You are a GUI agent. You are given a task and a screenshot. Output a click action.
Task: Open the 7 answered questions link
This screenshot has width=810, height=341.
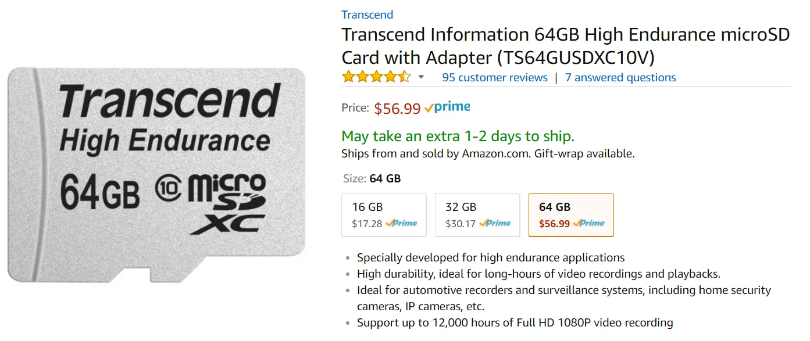pyautogui.click(x=620, y=77)
